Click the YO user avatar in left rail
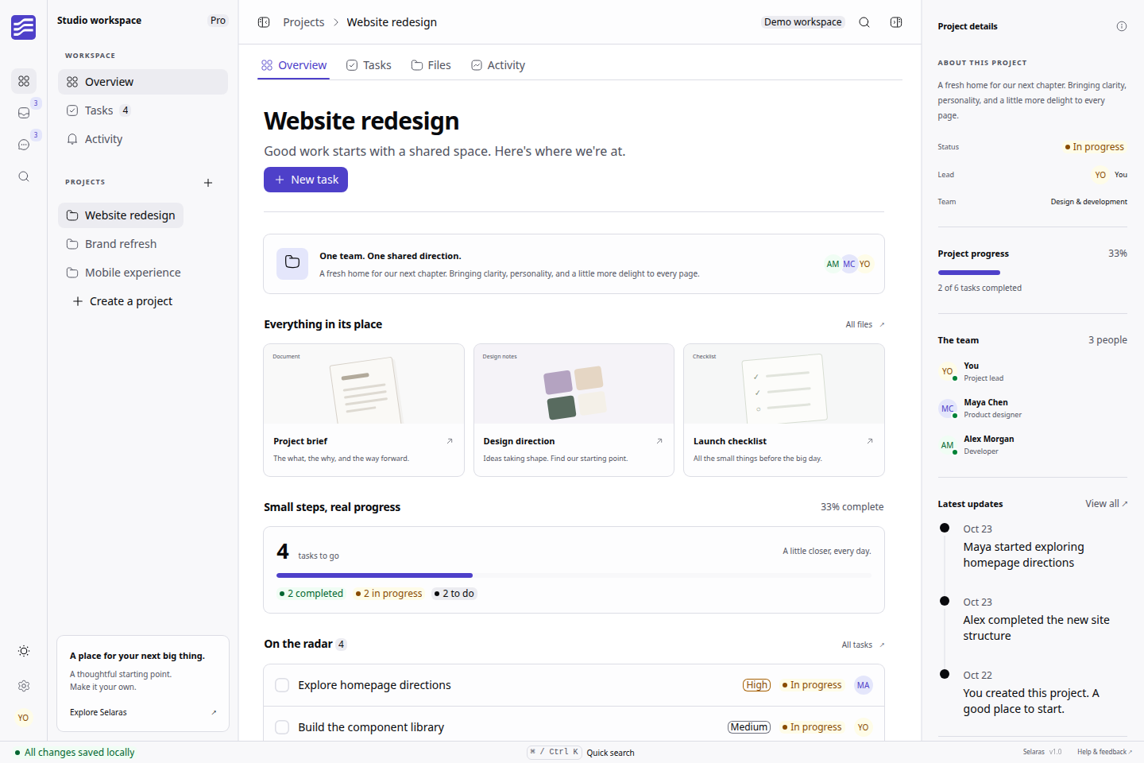 point(24,718)
